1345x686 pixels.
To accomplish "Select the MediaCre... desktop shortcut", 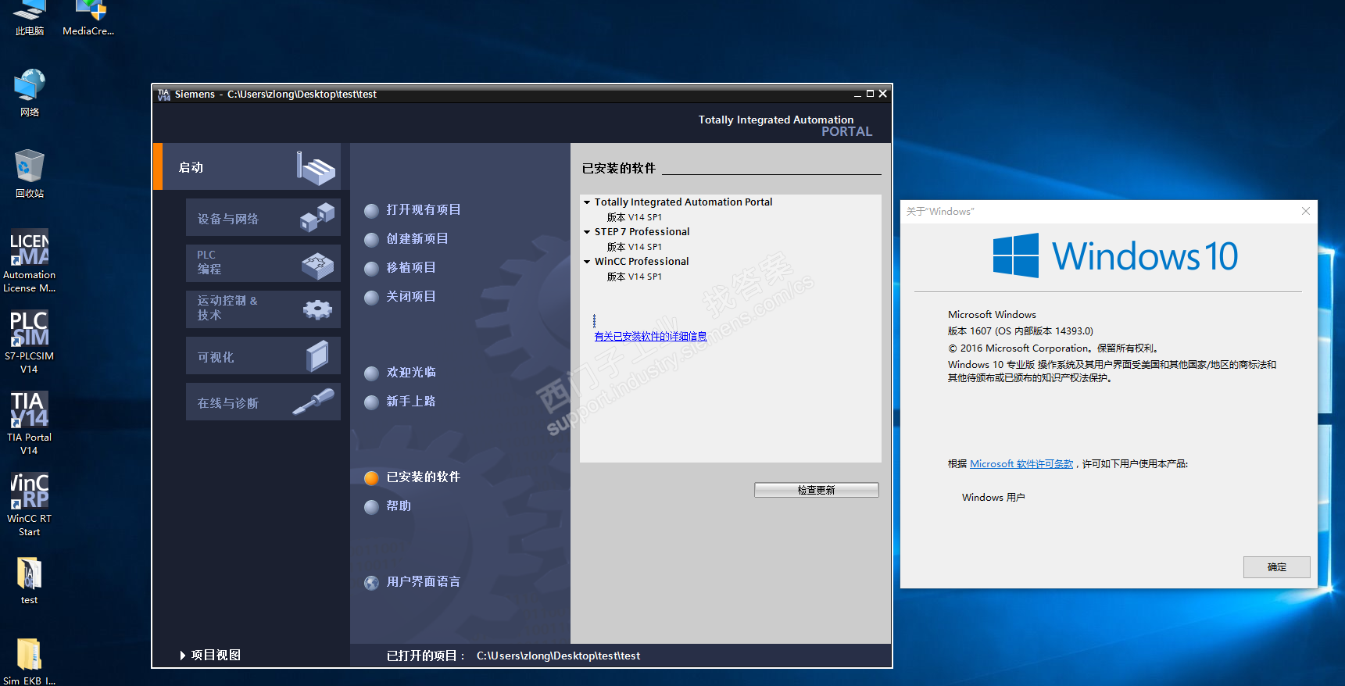I will pos(88,19).
